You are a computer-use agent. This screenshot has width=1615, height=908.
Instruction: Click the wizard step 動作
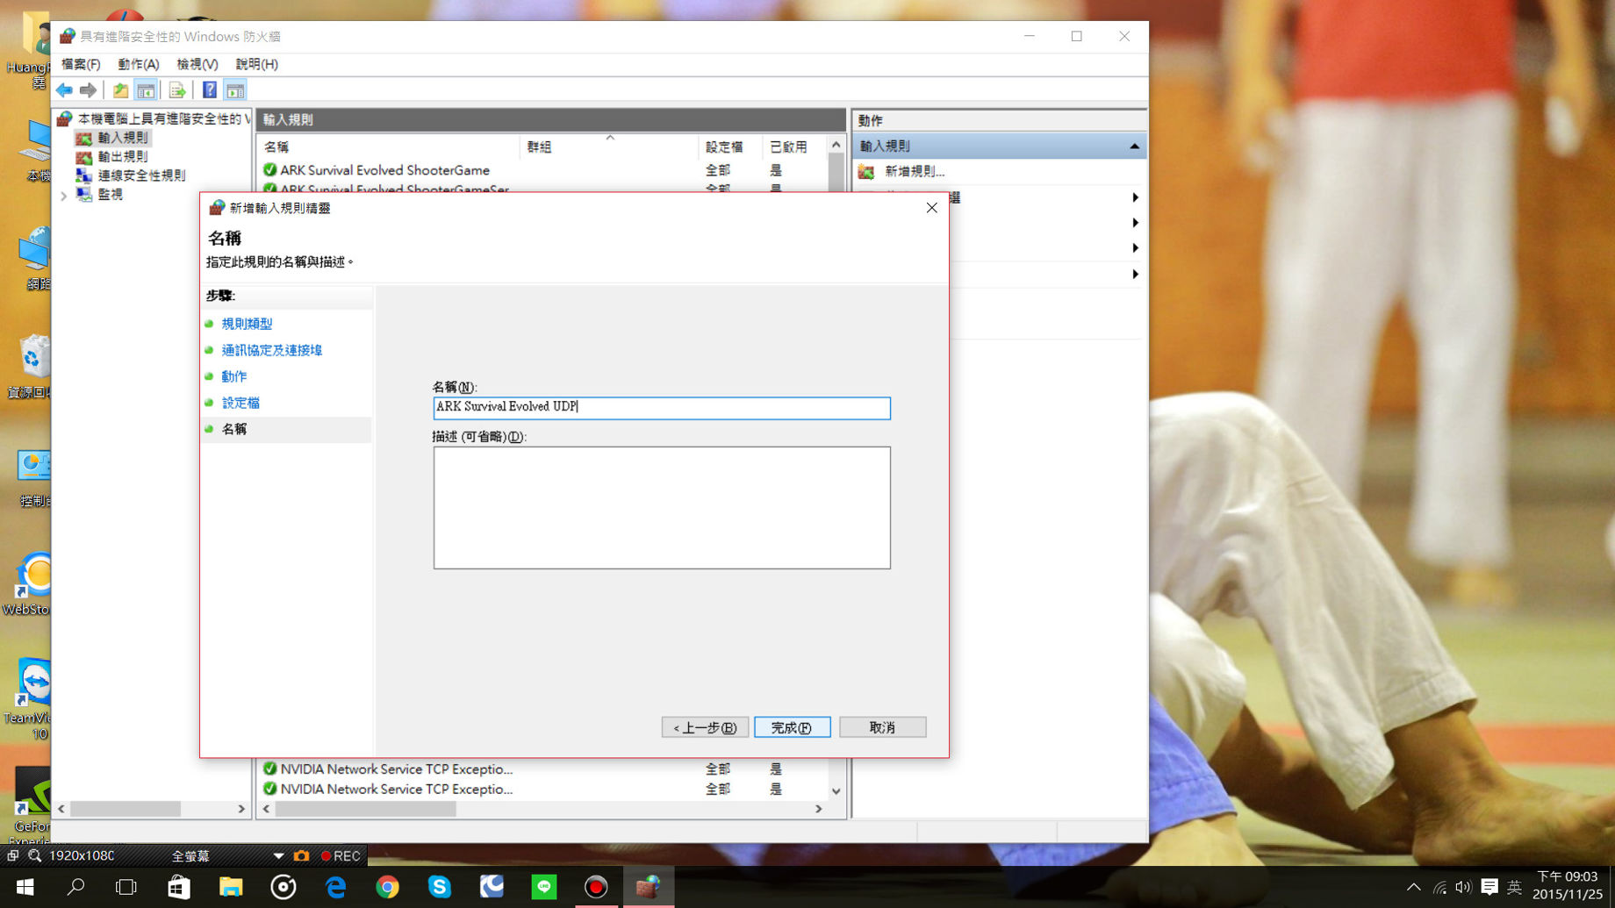tap(233, 376)
